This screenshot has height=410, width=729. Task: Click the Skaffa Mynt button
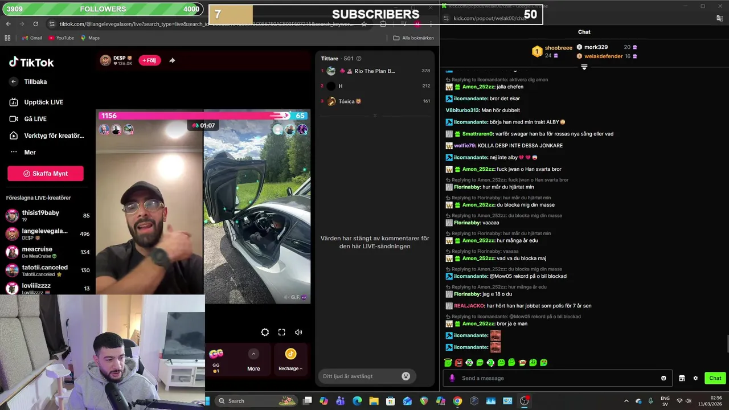point(46,174)
